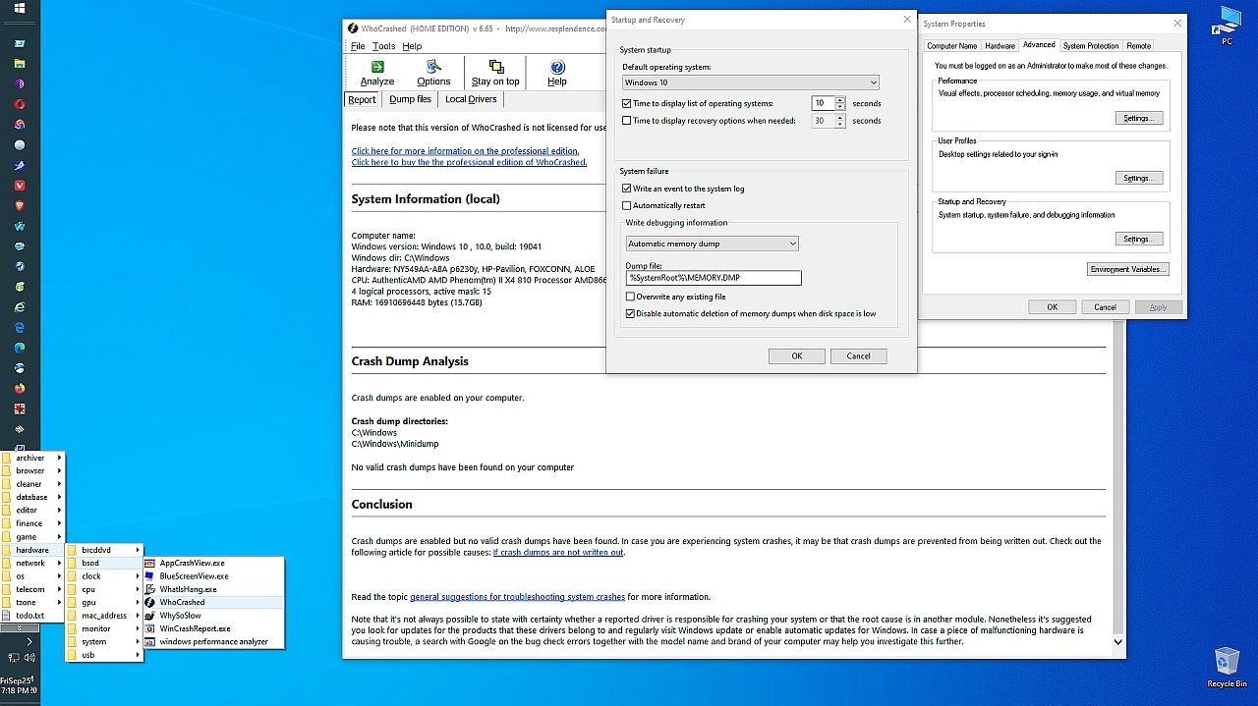Launch the Vivaldi browser taskbar icon
Image resolution: width=1258 pixels, height=706 pixels.
click(x=20, y=186)
